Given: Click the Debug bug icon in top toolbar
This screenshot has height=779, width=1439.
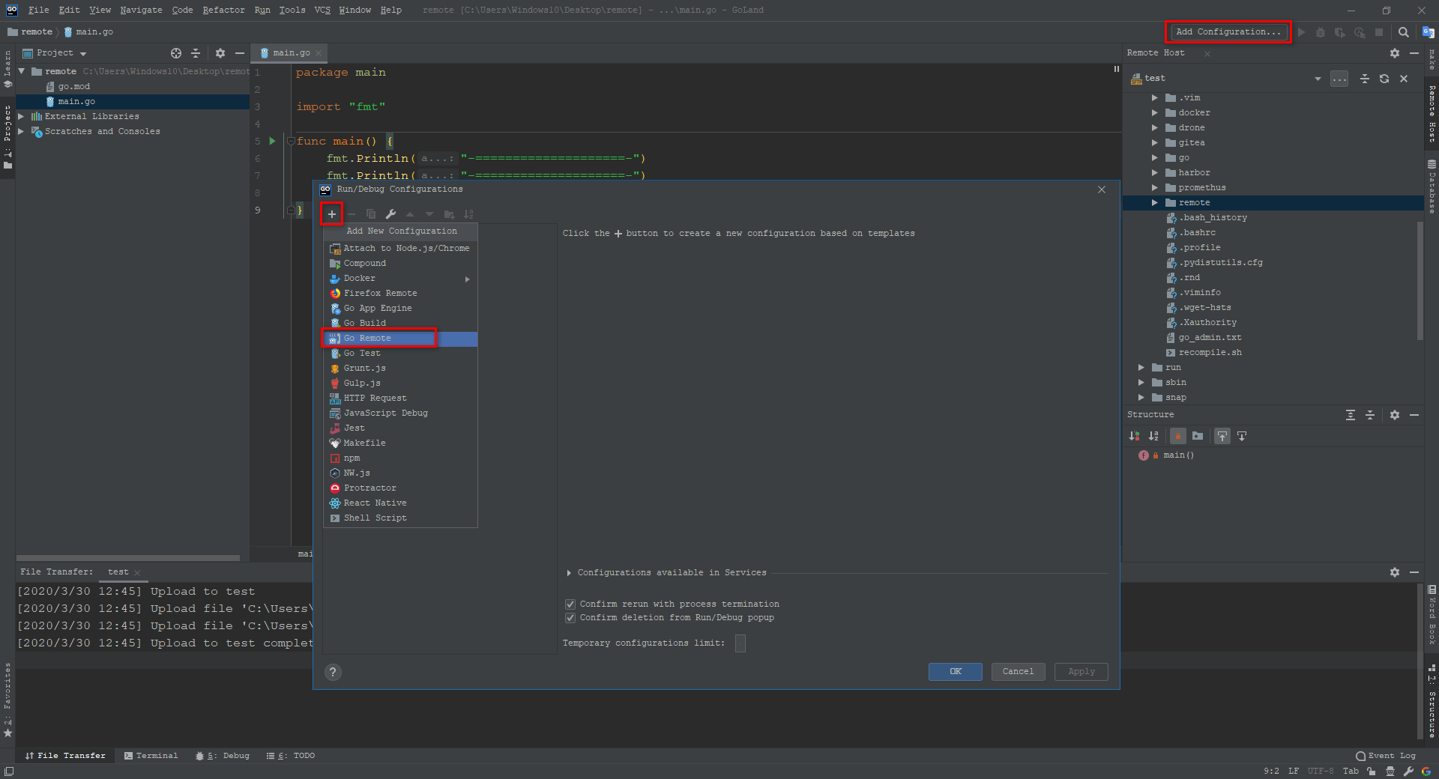Looking at the screenshot, I should pos(1321,32).
